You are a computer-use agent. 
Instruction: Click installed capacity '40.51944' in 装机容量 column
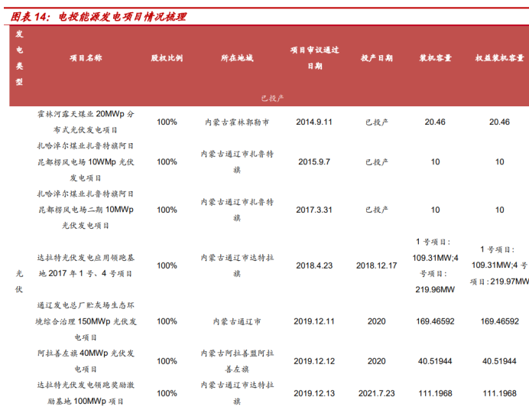pyautogui.click(x=435, y=361)
